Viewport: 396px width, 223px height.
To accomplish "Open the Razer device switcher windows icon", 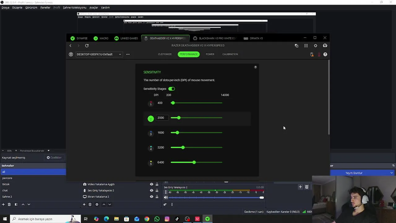I will [296, 46].
